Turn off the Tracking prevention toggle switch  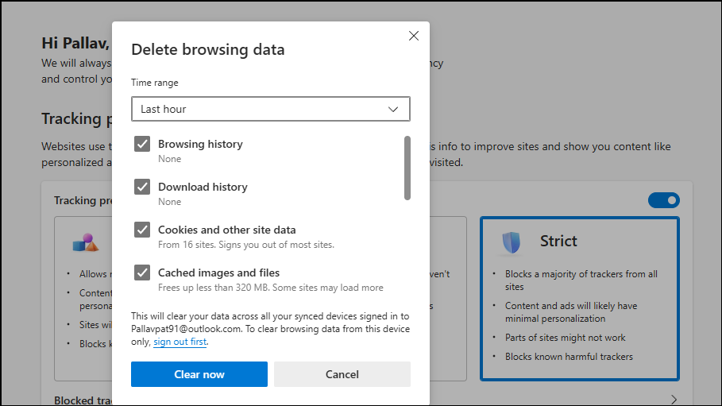click(x=664, y=200)
